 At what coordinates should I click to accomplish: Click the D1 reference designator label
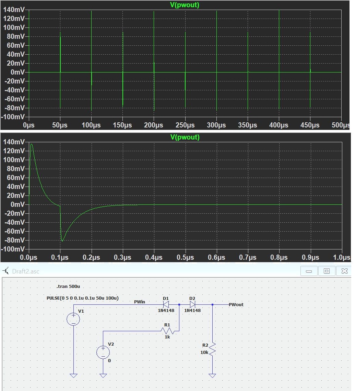tap(166, 299)
